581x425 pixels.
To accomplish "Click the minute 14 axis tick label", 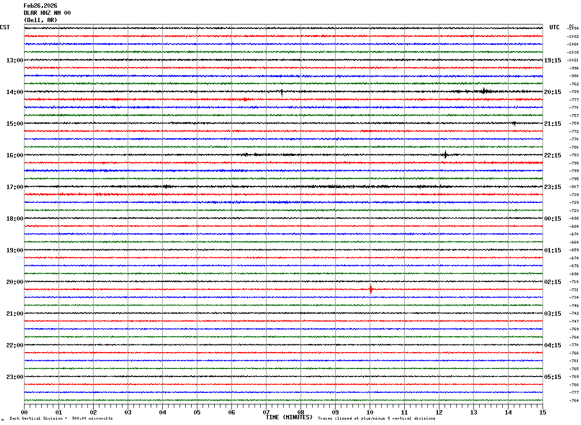I will point(508,412).
